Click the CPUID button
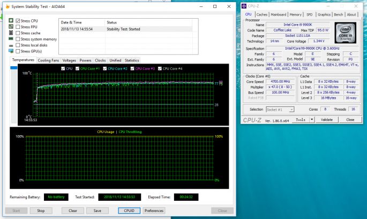The height and width of the screenshot is (219, 367). pos(129,211)
